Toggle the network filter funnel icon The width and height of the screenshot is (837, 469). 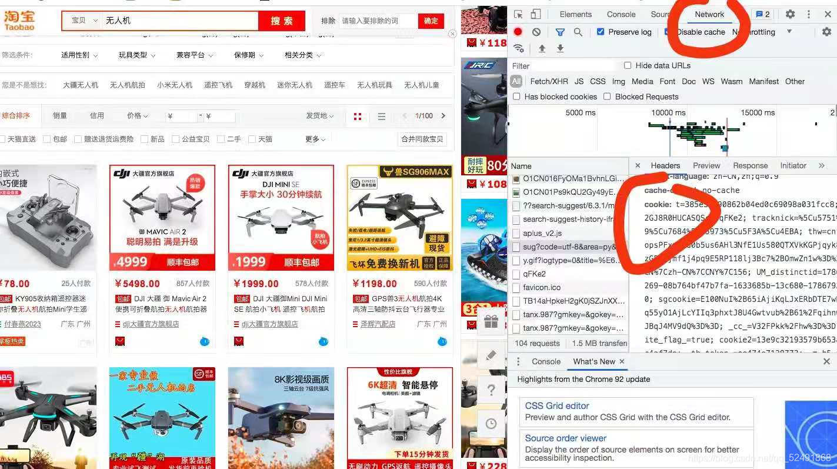pos(560,32)
